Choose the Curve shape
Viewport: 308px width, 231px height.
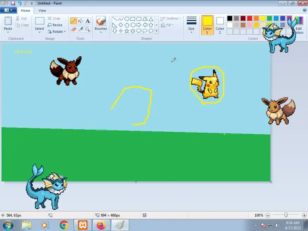121,19
